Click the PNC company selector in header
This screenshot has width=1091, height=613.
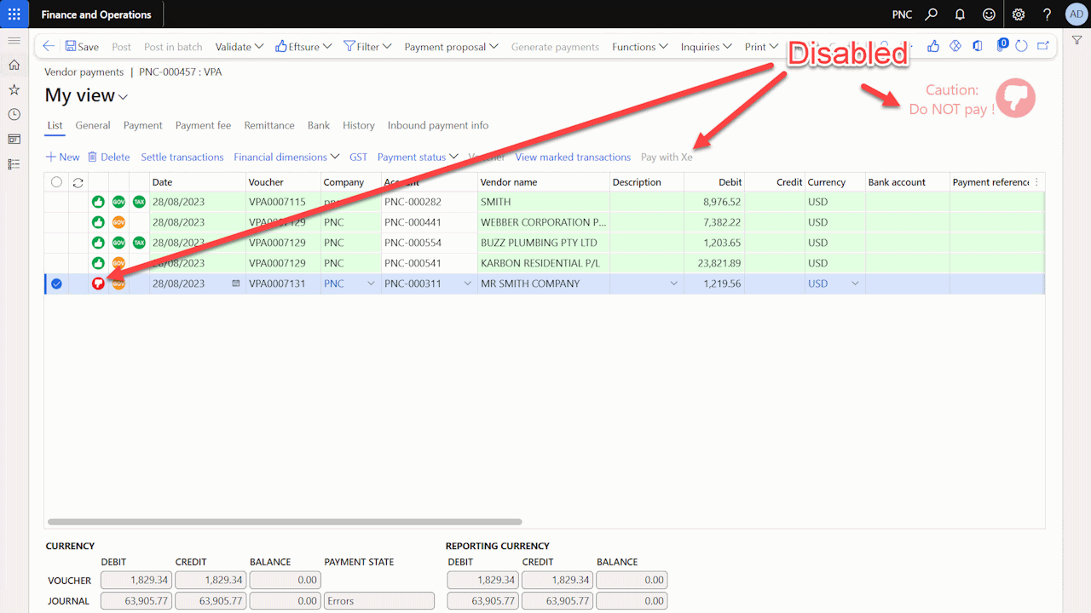902,14
